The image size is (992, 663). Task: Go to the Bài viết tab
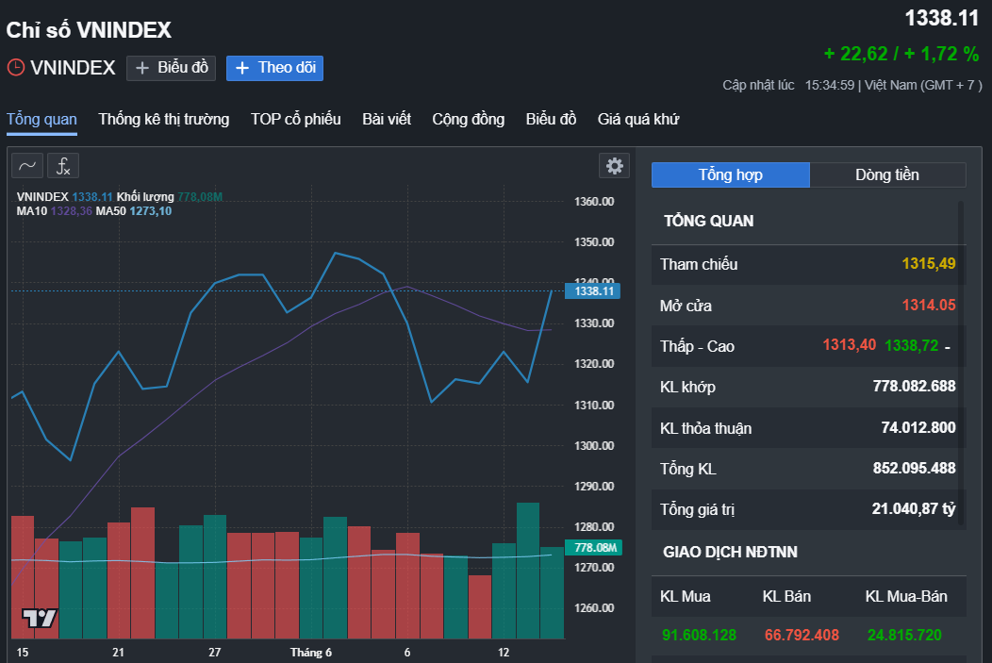[387, 120]
